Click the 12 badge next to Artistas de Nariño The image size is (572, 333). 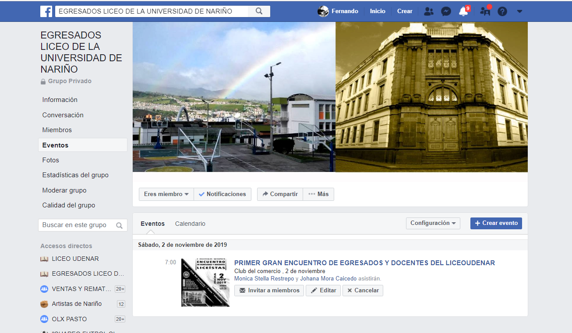121,304
